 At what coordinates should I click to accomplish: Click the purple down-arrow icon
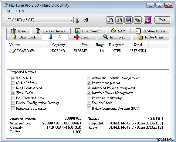[148, 20]
